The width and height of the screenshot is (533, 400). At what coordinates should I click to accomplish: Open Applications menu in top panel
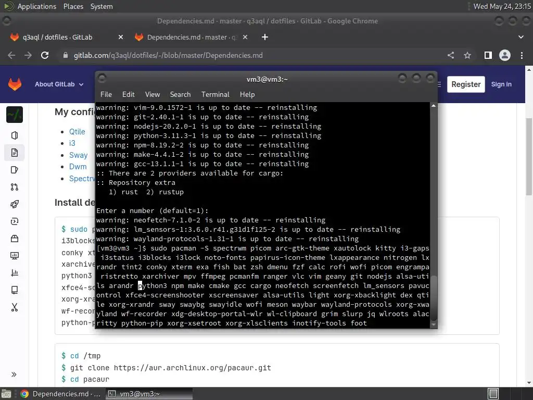37,6
